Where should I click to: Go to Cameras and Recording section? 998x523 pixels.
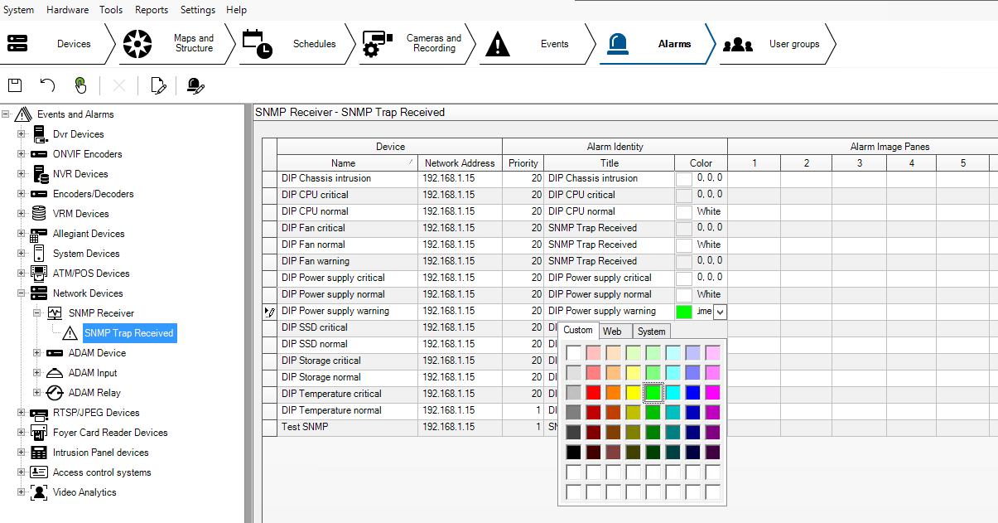pos(416,44)
